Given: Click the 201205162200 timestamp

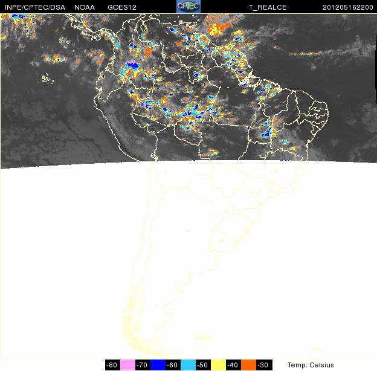Looking at the screenshot, I should click(347, 7).
